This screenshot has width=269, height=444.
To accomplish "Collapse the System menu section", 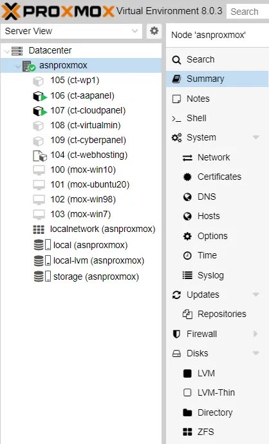I will click(x=256, y=138).
